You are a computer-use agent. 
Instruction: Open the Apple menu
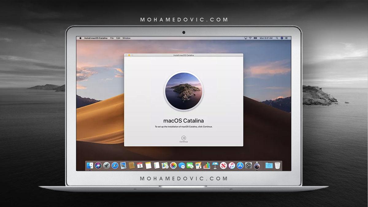click(81, 38)
